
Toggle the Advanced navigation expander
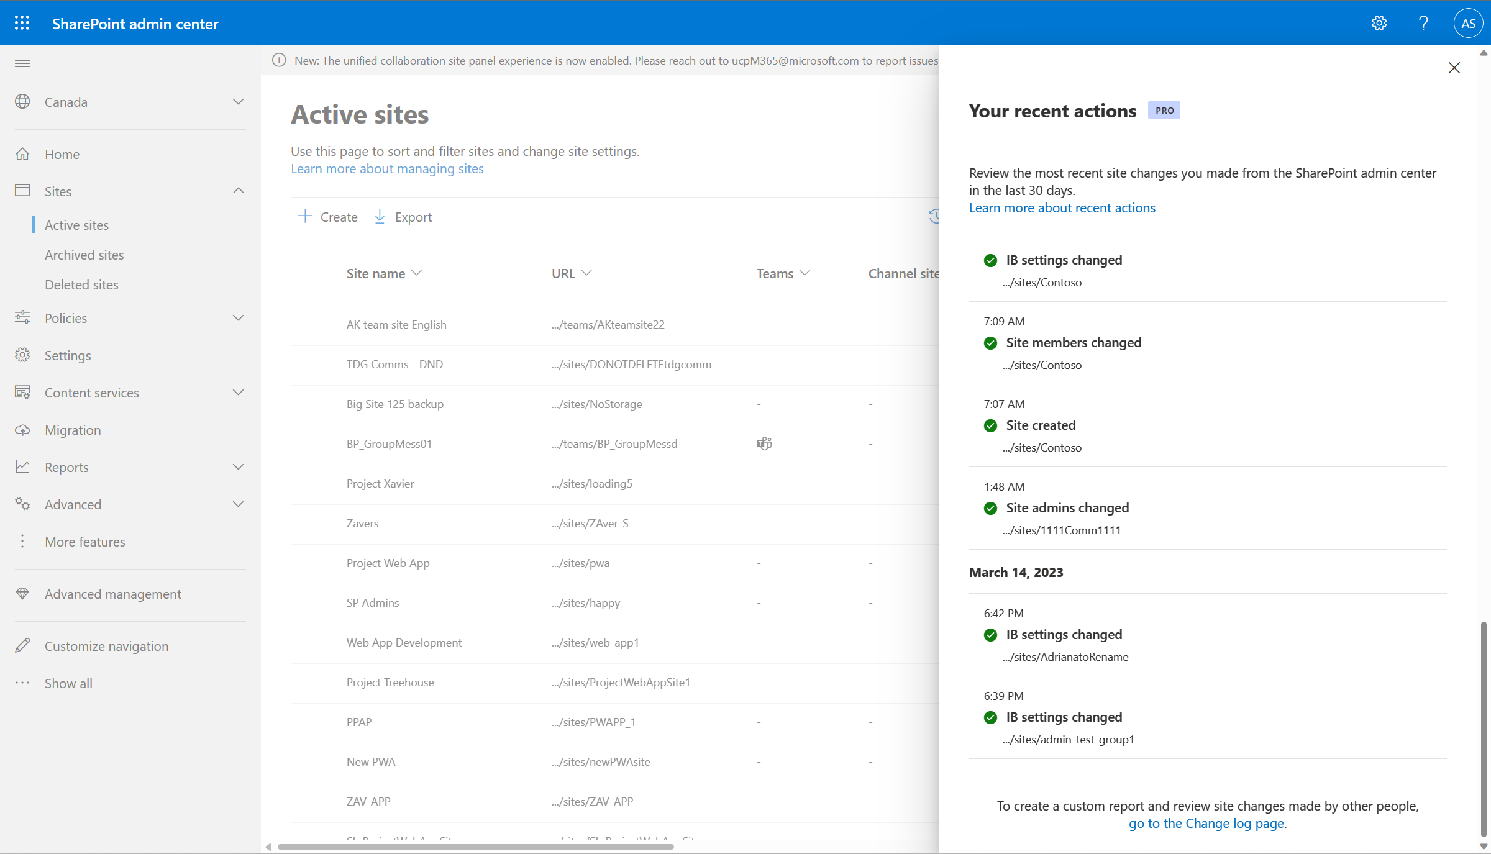tap(237, 504)
